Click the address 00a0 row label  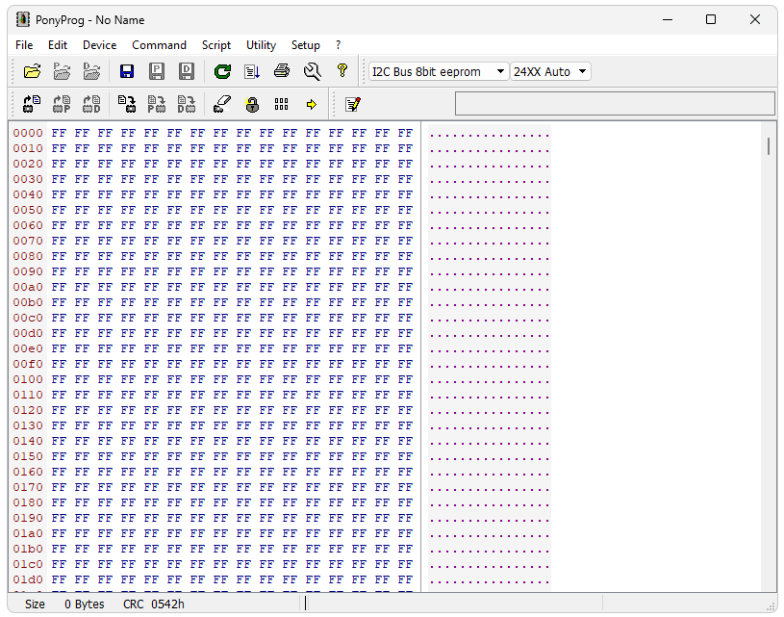click(x=28, y=287)
